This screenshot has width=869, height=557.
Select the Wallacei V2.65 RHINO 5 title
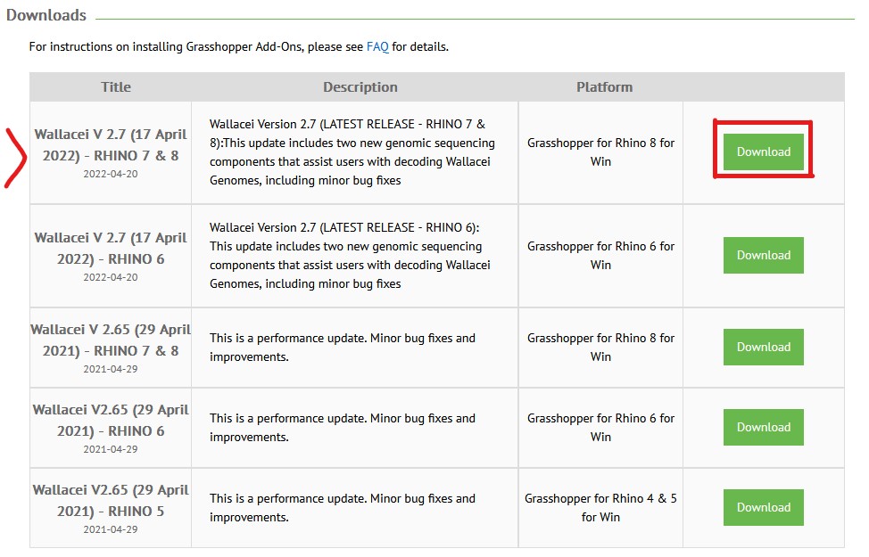point(111,500)
